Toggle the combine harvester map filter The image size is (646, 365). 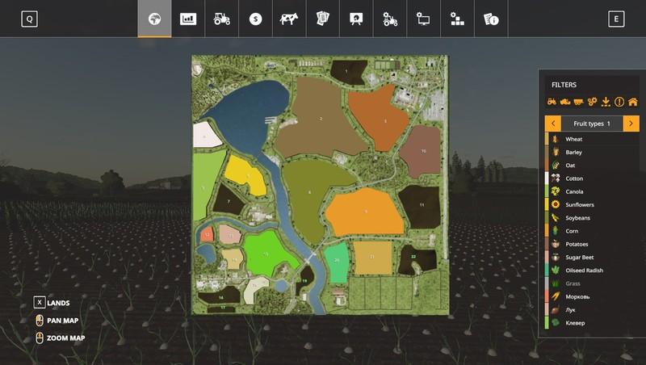(x=564, y=102)
